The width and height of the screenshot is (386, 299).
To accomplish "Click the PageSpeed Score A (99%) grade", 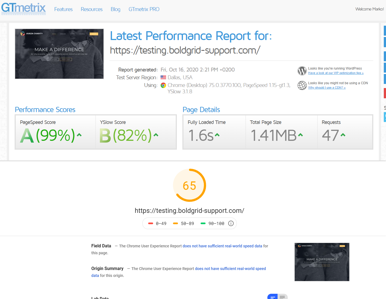I will [x=47, y=135].
